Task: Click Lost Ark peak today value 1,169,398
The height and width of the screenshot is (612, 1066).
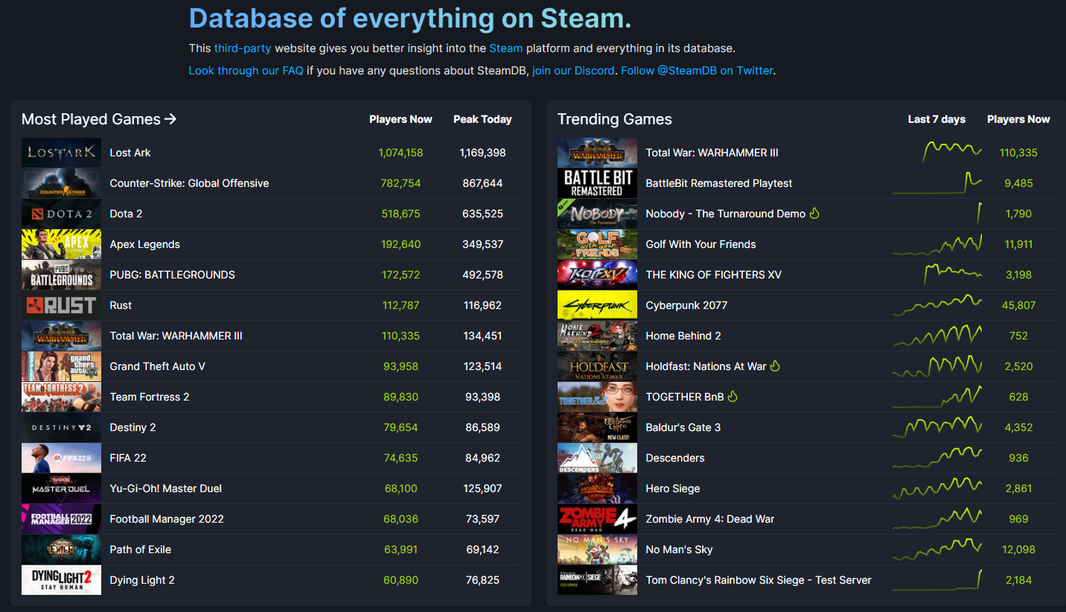Action: click(x=482, y=153)
